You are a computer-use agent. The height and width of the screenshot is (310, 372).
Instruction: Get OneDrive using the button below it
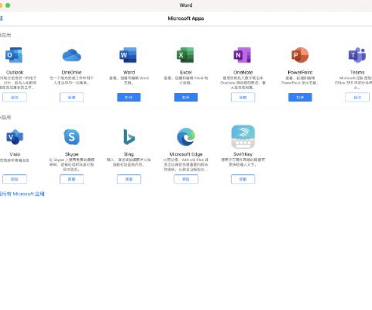[72, 97]
